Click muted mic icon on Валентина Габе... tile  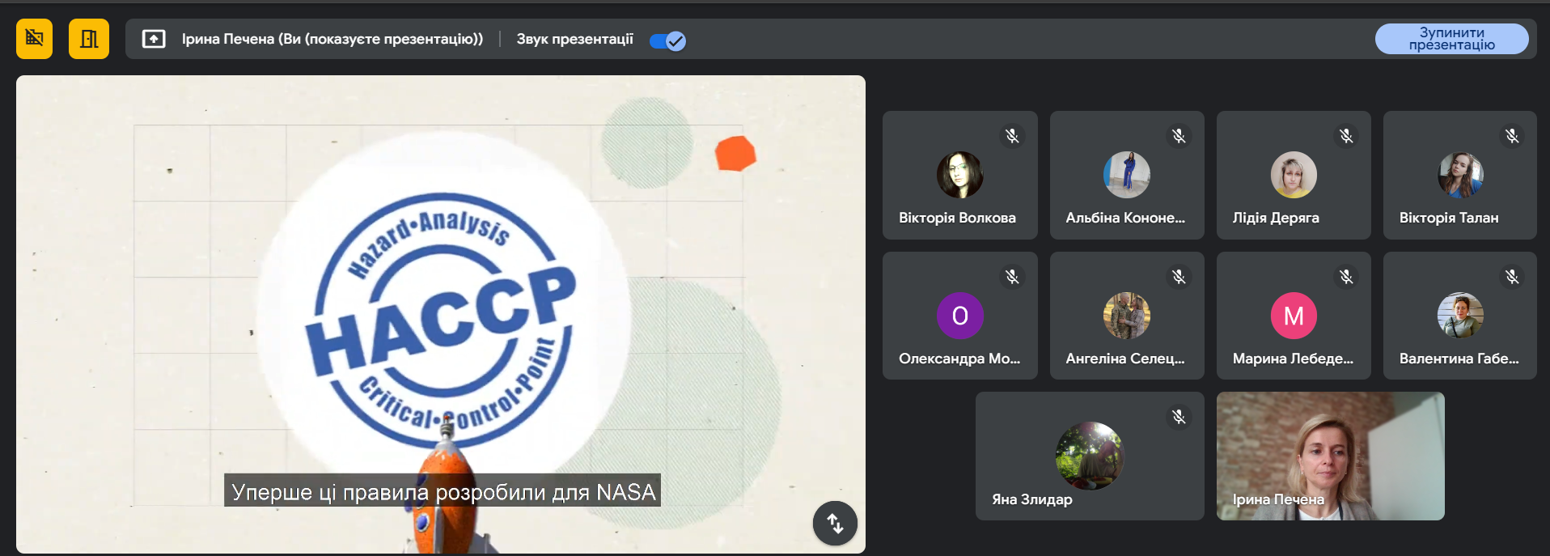pyautogui.click(x=1512, y=277)
